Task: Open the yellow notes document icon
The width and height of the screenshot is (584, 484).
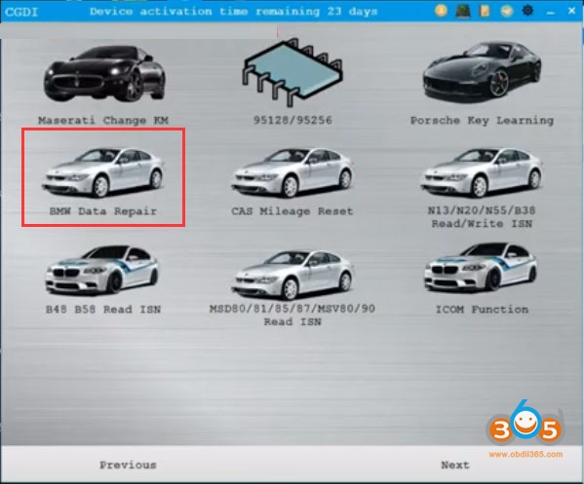Action: 485,11
